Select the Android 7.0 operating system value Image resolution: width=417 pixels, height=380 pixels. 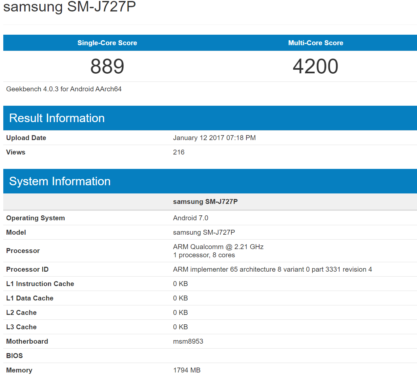190,218
